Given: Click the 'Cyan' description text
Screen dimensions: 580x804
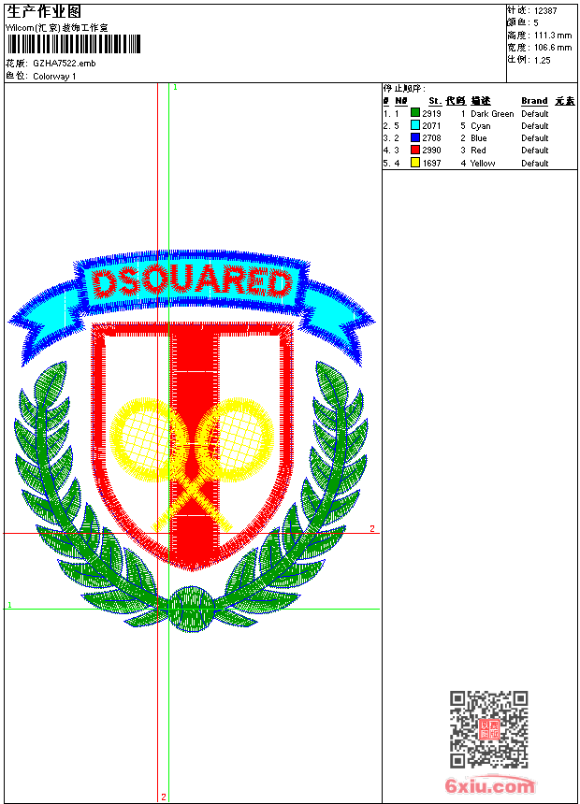Looking at the screenshot, I should 481,126.
